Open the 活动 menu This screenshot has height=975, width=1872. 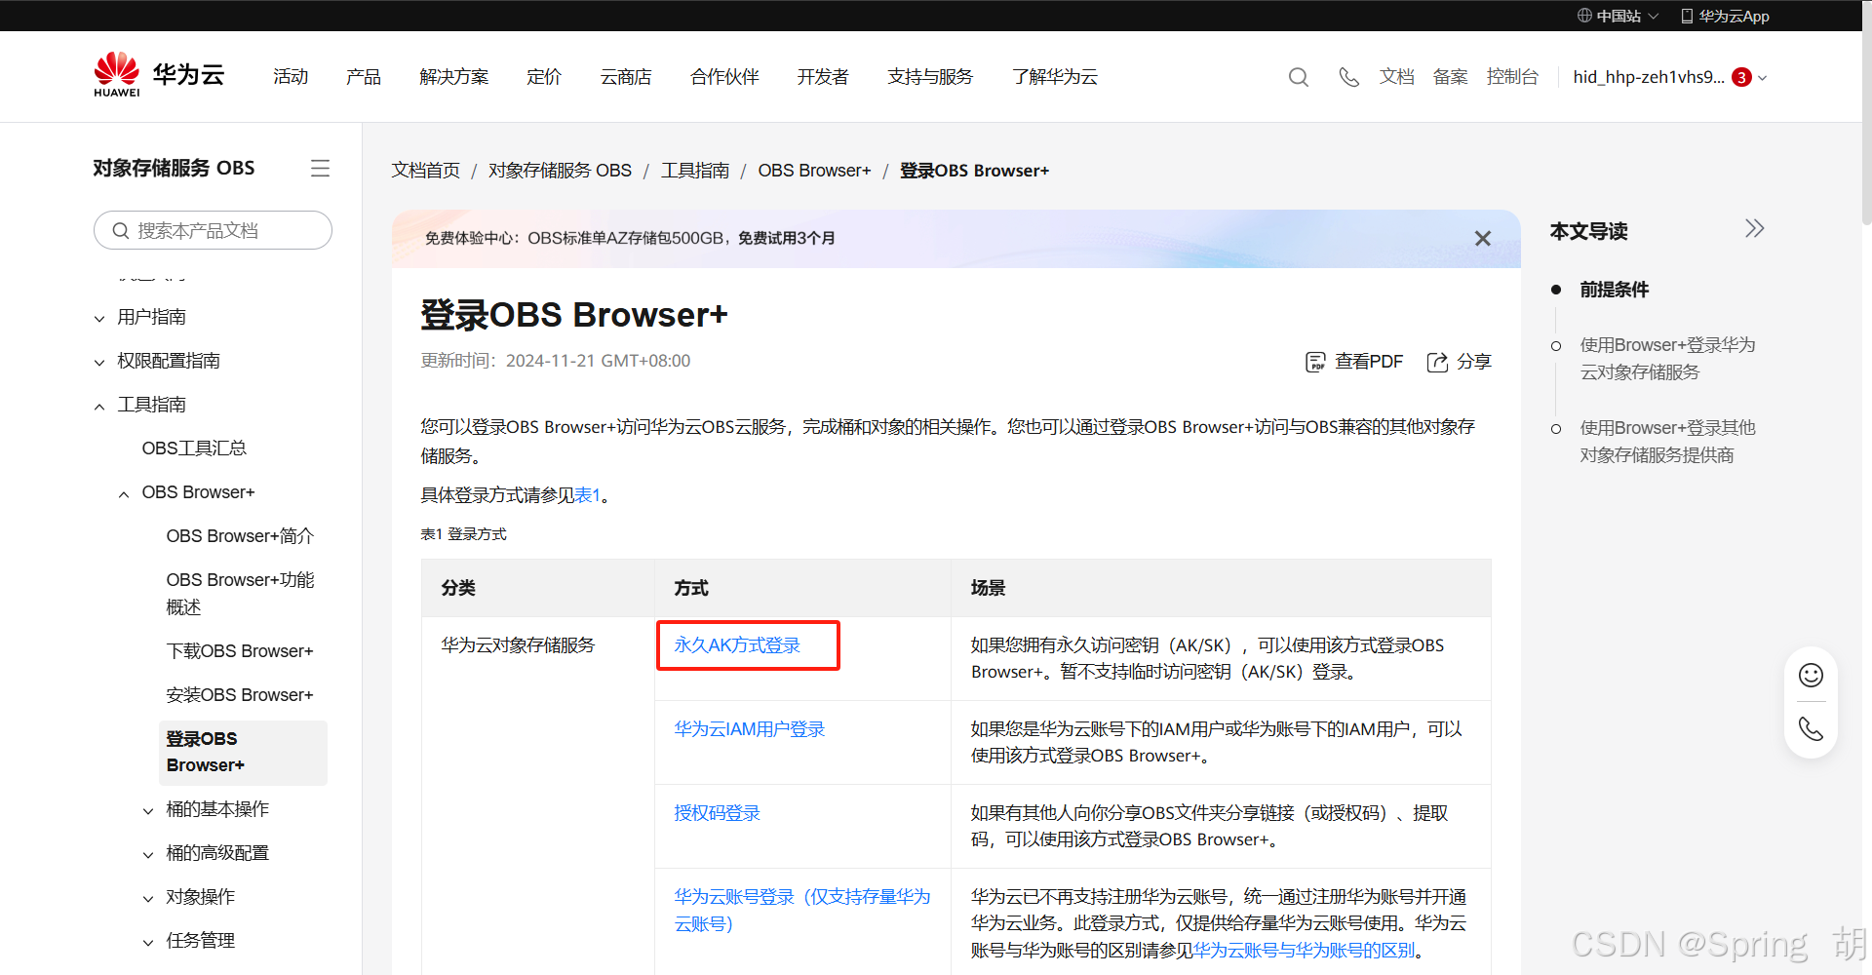(x=291, y=77)
